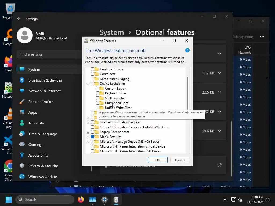Open the Windows Start menu
This screenshot has width=275, height=206.
click(x=9, y=200)
